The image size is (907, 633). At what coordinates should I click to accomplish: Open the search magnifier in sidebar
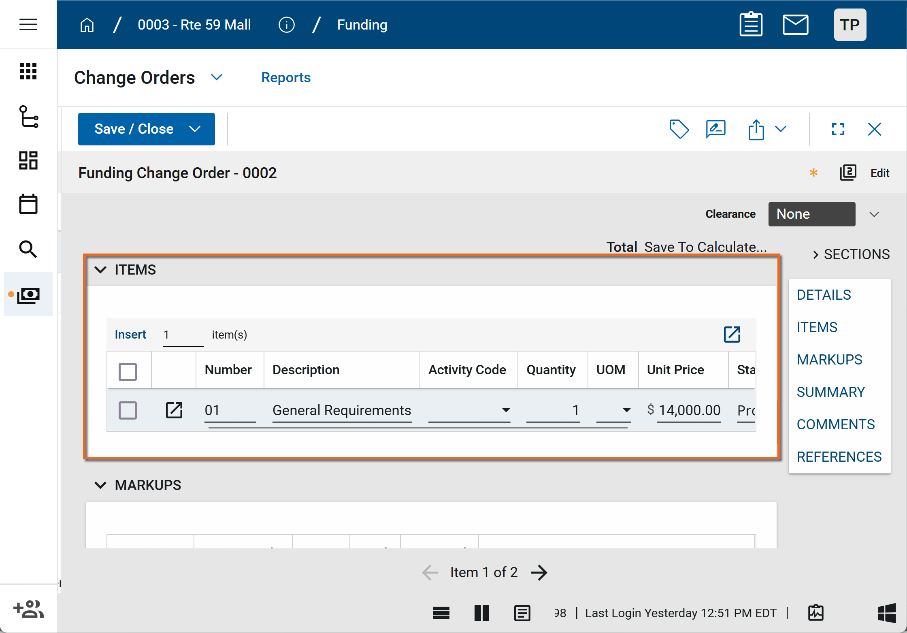pyautogui.click(x=28, y=249)
